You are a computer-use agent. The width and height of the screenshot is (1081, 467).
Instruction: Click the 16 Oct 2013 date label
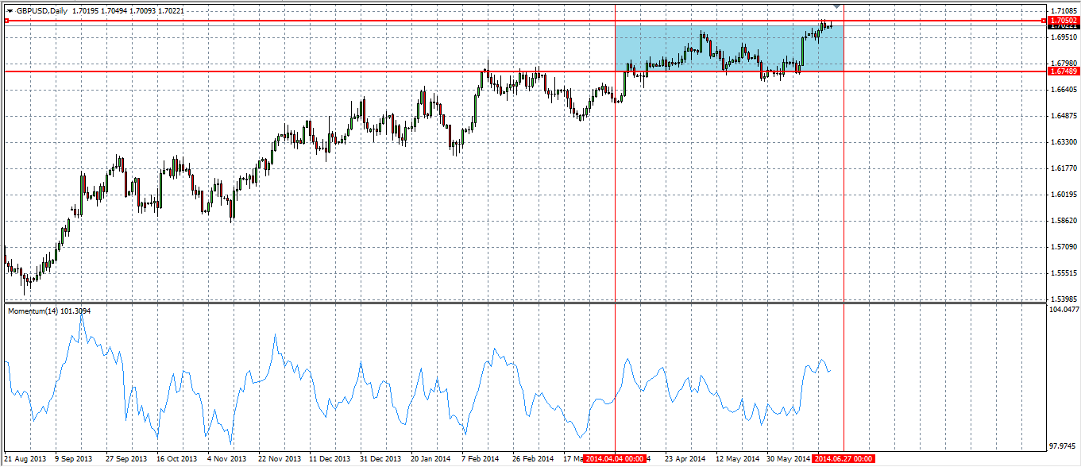[177, 459]
